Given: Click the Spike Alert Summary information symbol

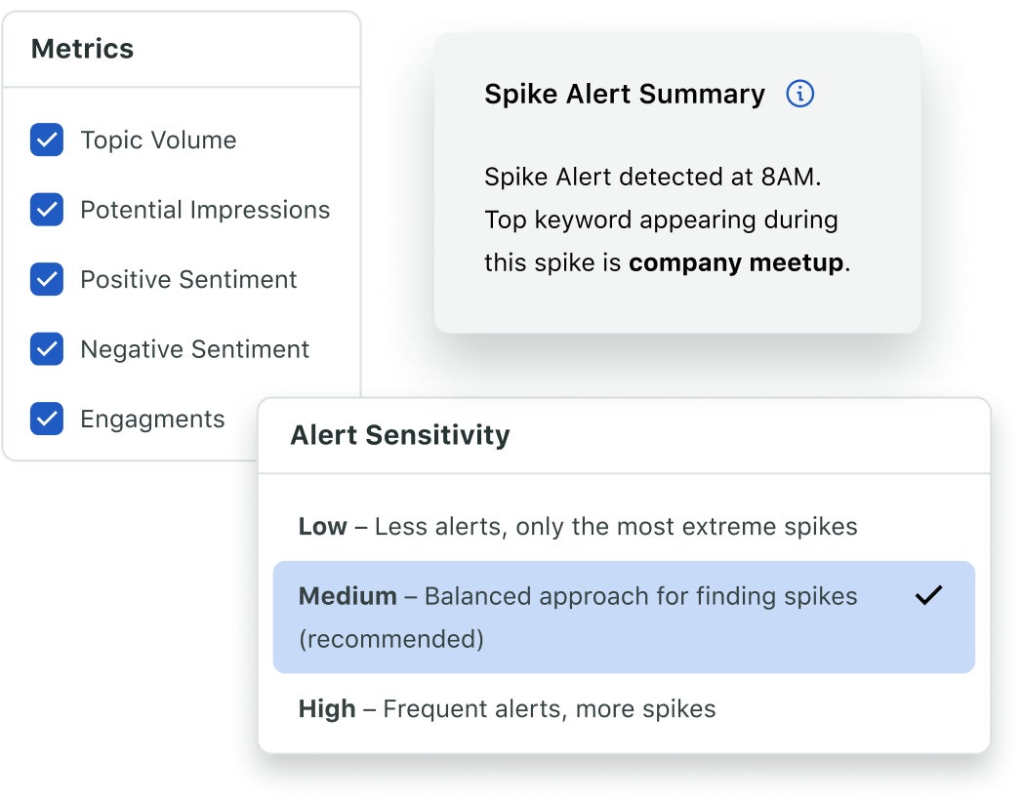Looking at the screenshot, I should coord(799,94).
